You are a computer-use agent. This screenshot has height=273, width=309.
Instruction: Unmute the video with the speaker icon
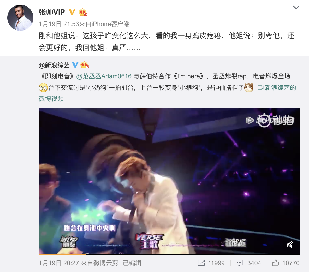[x=290, y=245]
